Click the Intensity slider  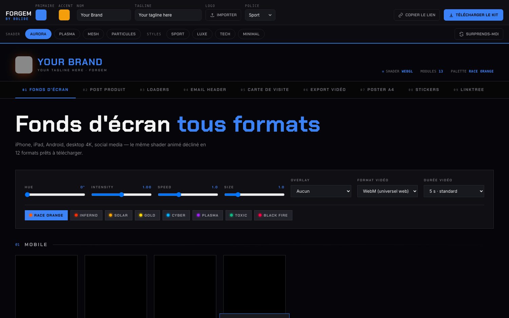click(x=121, y=195)
